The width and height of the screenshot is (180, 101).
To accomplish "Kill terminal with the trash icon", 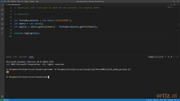I will coord(172,57).
